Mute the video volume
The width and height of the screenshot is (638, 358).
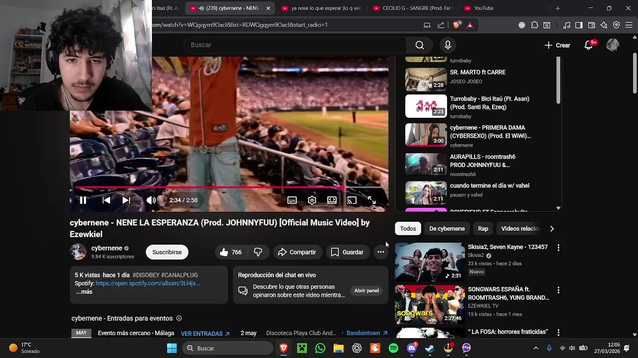click(x=151, y=200)
